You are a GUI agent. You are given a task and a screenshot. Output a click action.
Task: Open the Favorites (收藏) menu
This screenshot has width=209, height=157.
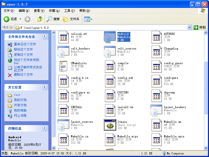54,11
